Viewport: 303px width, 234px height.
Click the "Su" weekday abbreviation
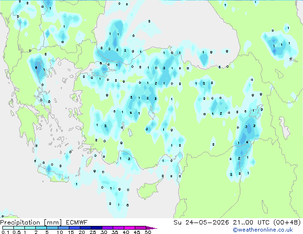coord(177,223)
